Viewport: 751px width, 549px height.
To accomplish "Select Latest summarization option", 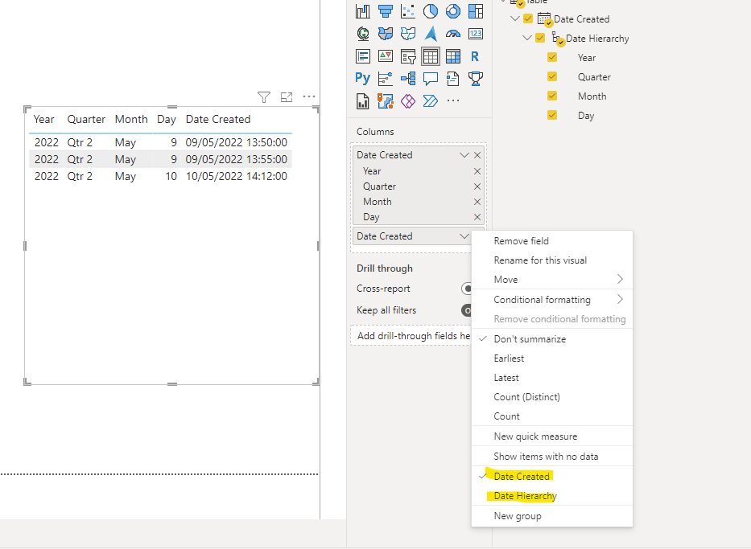I will point(552,378).
